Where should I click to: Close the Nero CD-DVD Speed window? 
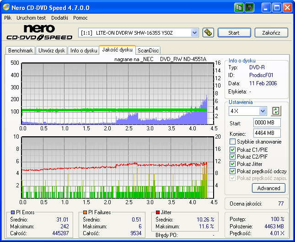pyautogui.click(x=288, y=8)
